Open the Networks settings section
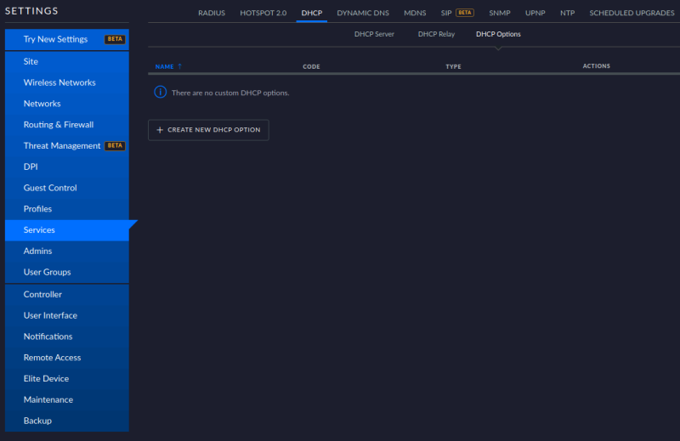Viewport: 680px width, 441px height. click(67, 104)
